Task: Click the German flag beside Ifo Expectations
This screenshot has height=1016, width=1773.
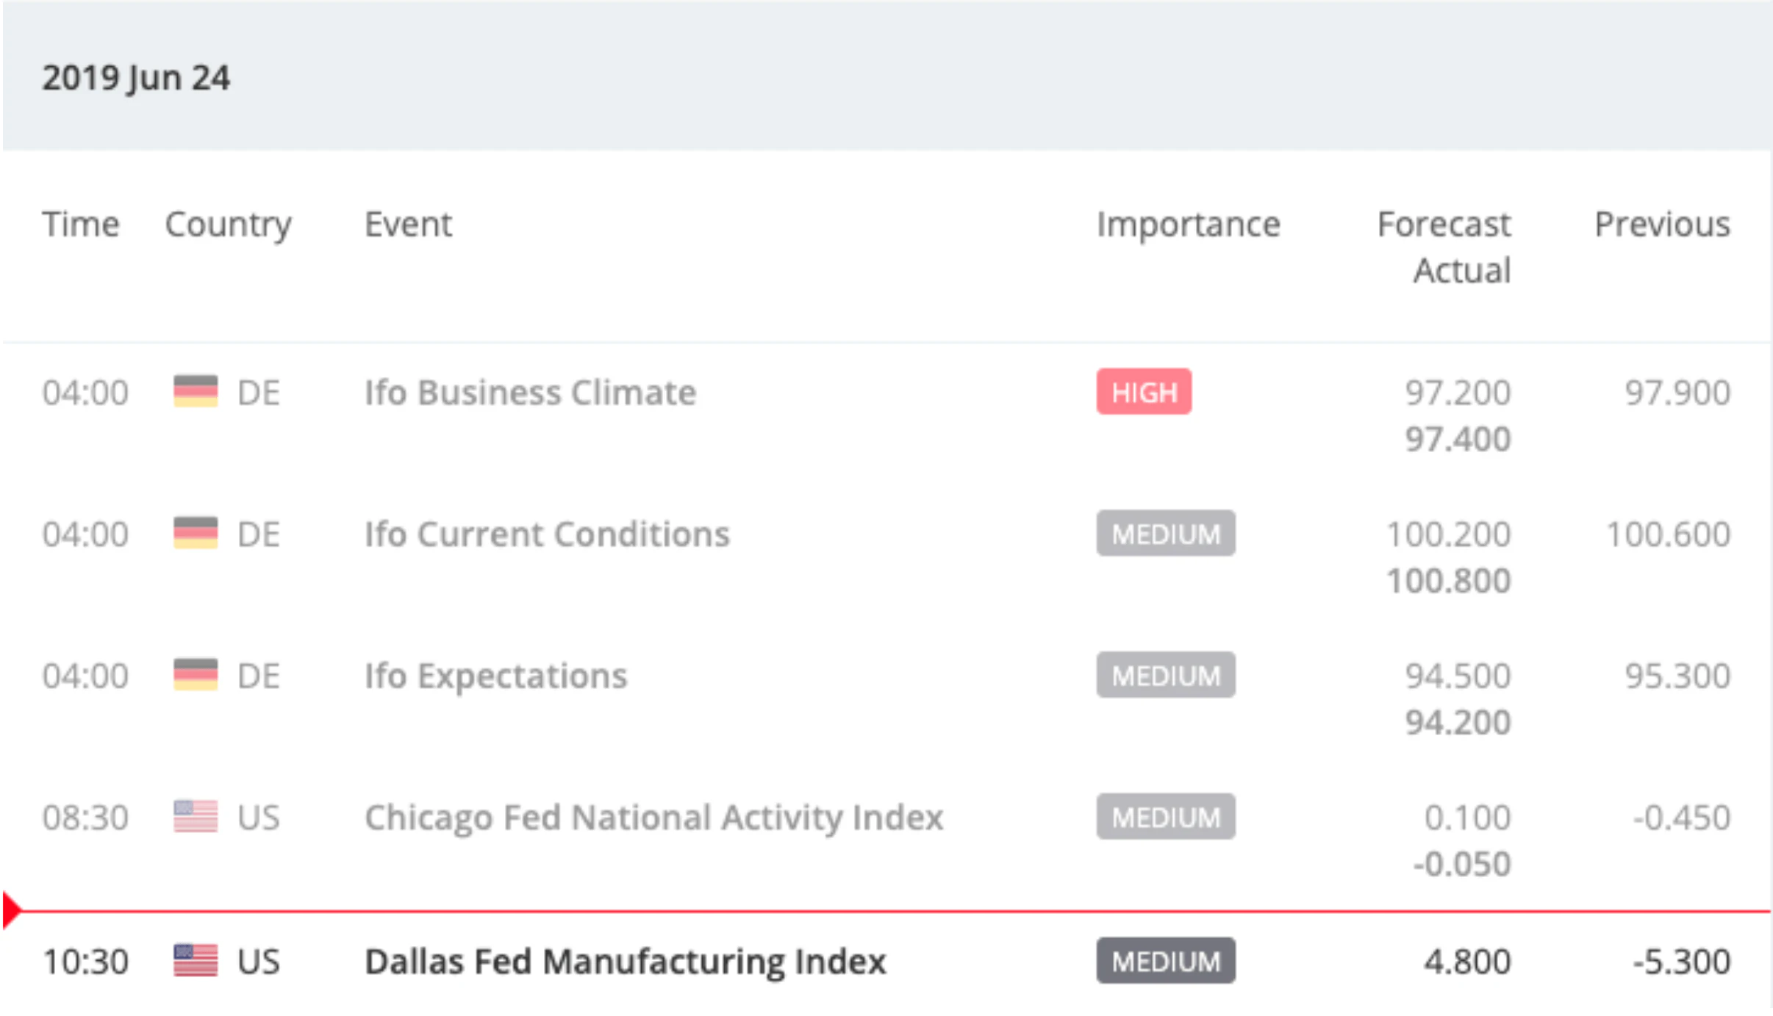Action: 196,675
